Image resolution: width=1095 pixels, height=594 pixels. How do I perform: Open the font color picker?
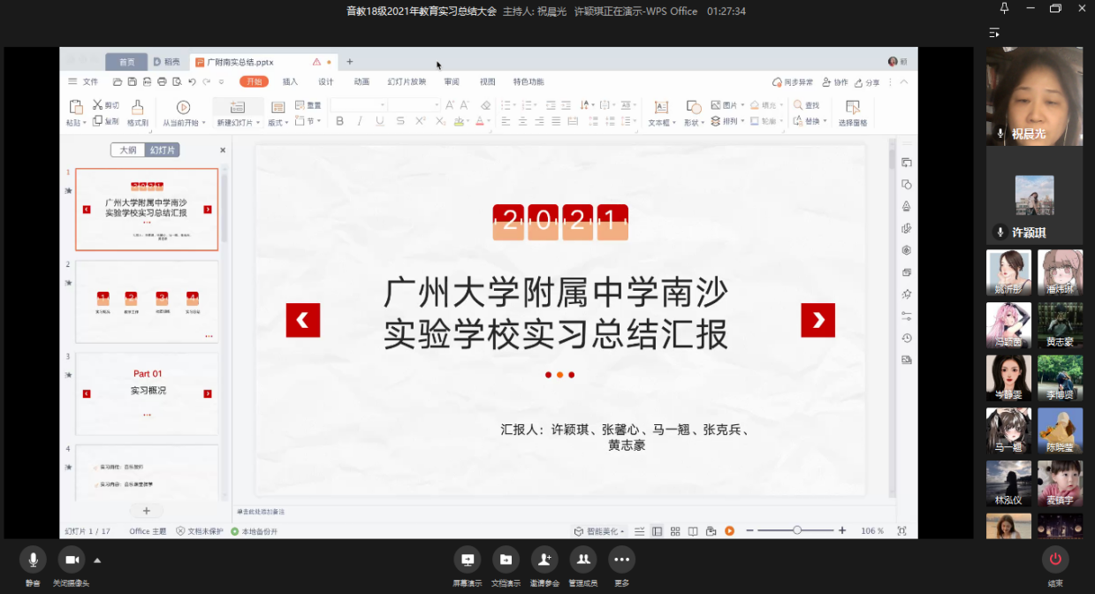[483, 121]
